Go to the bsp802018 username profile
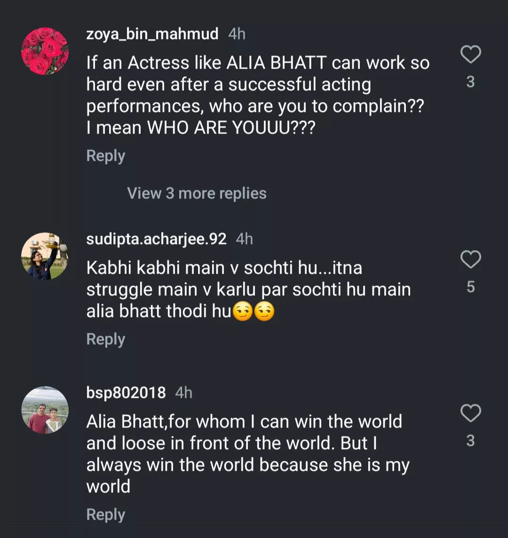508x538 pixels. (x=126, y=393)
